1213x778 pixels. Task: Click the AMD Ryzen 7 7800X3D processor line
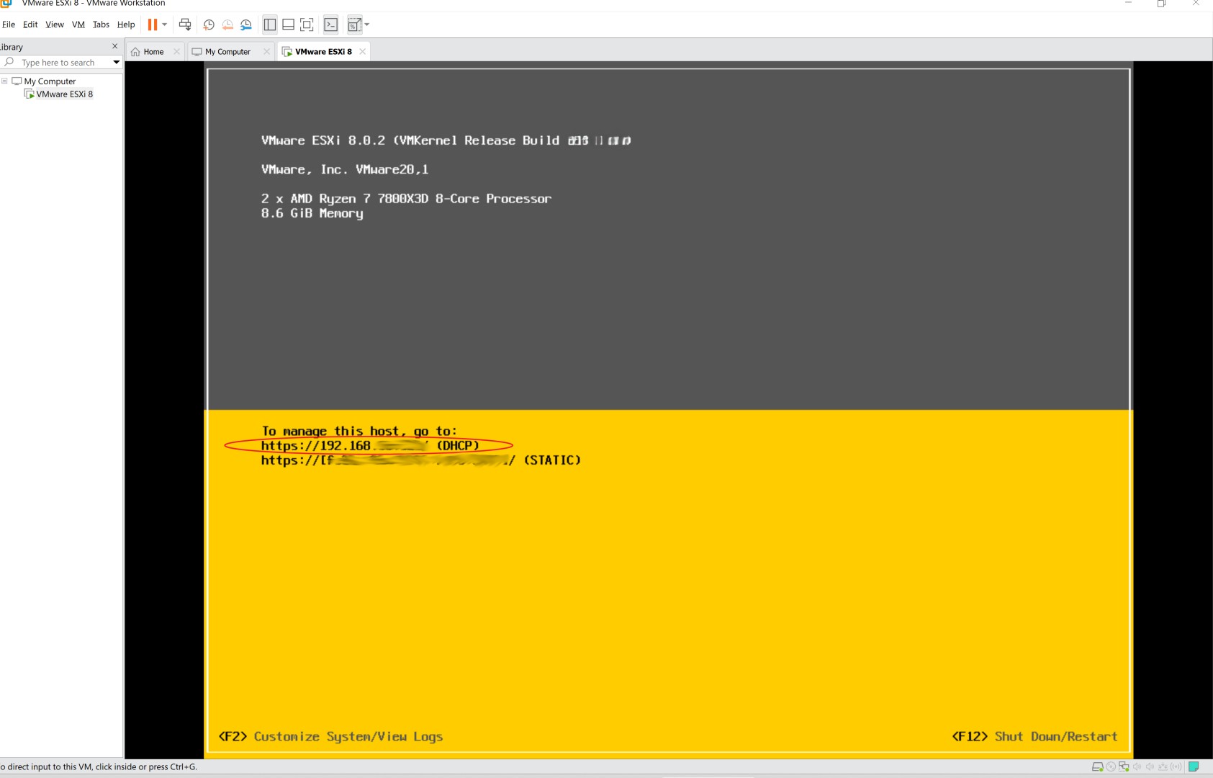coord(406,199)
